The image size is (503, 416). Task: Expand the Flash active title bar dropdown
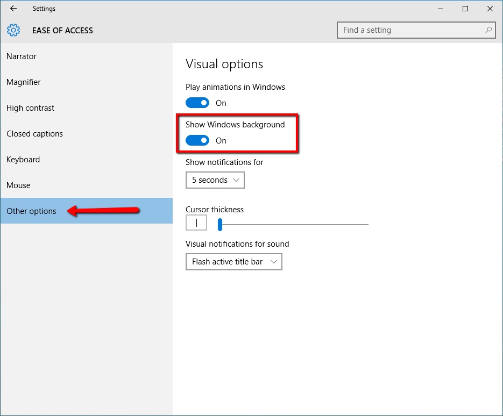click(x=234, y=262)
